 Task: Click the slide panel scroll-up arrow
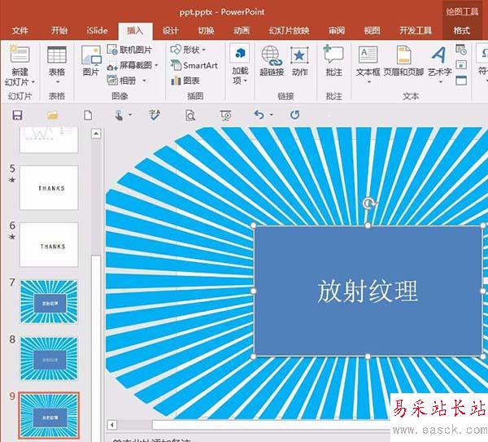(x=96, y=134)
